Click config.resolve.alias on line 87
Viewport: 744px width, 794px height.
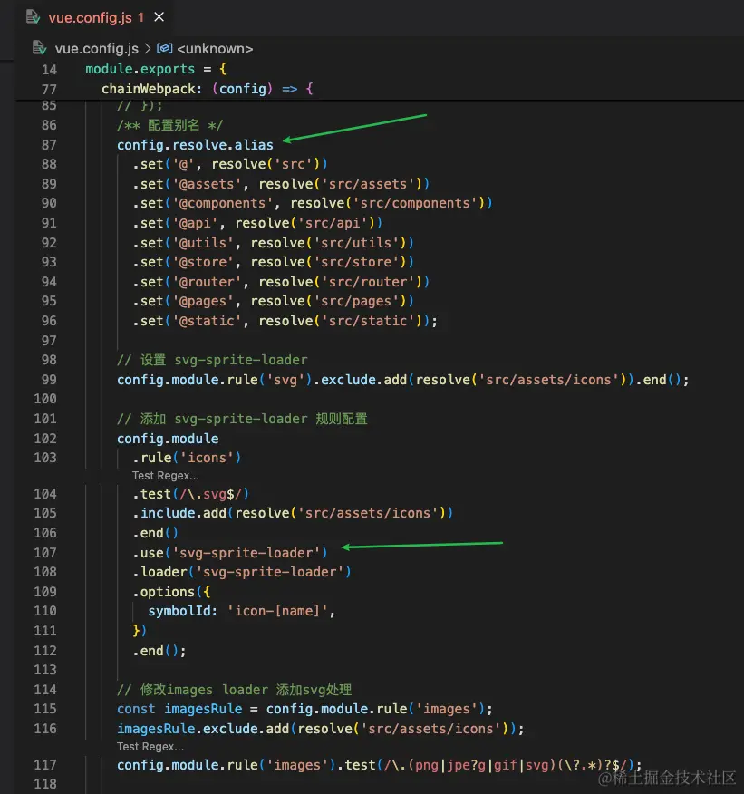pos(195,145)
